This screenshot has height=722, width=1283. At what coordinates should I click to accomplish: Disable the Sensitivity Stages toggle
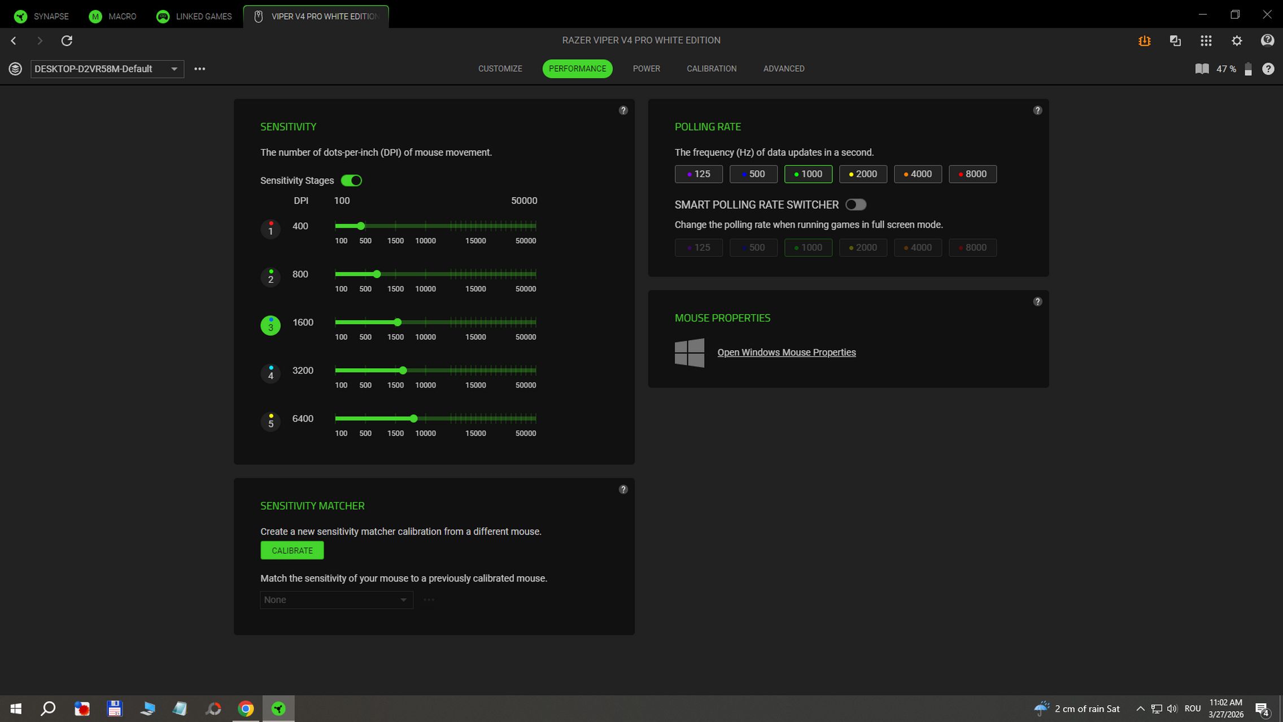[x=351, y=181]
